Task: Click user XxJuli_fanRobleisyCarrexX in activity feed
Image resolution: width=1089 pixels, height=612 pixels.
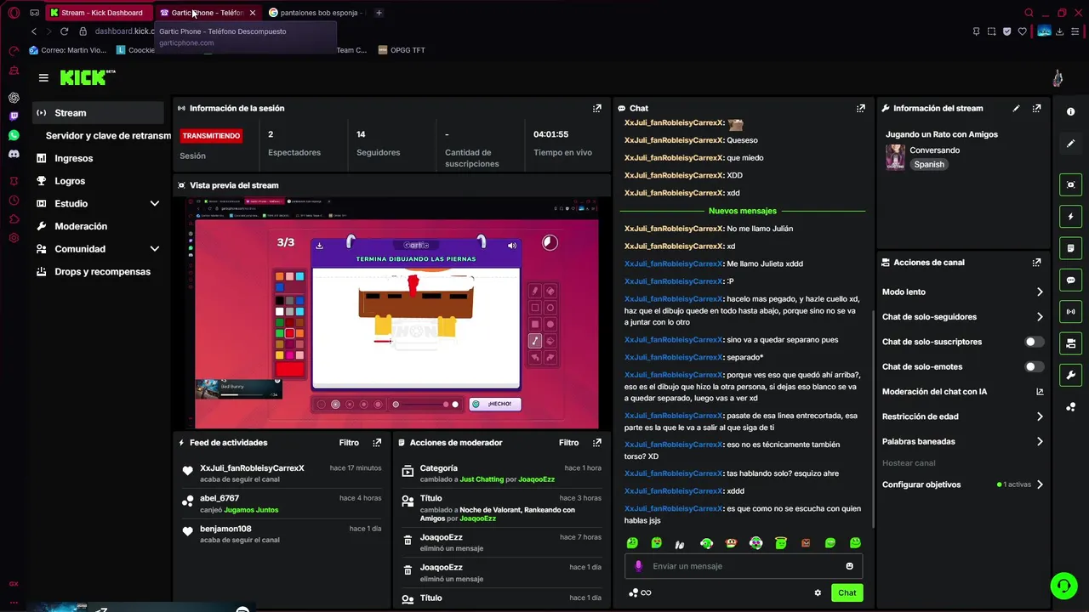Action: (x=252, y=468)
